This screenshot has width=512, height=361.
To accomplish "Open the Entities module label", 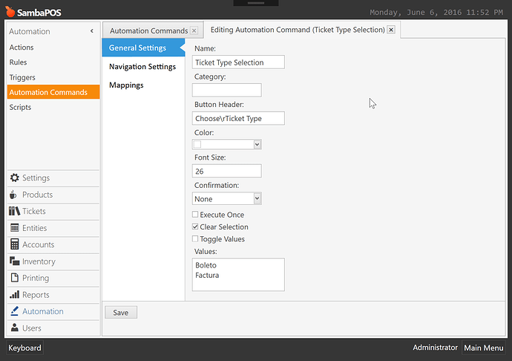I will click(34, 228).
